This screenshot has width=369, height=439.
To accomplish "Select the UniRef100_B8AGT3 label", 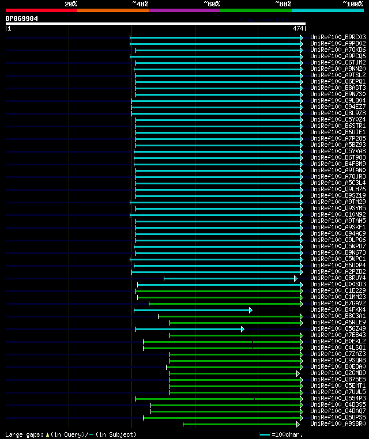I will (338, 88).
